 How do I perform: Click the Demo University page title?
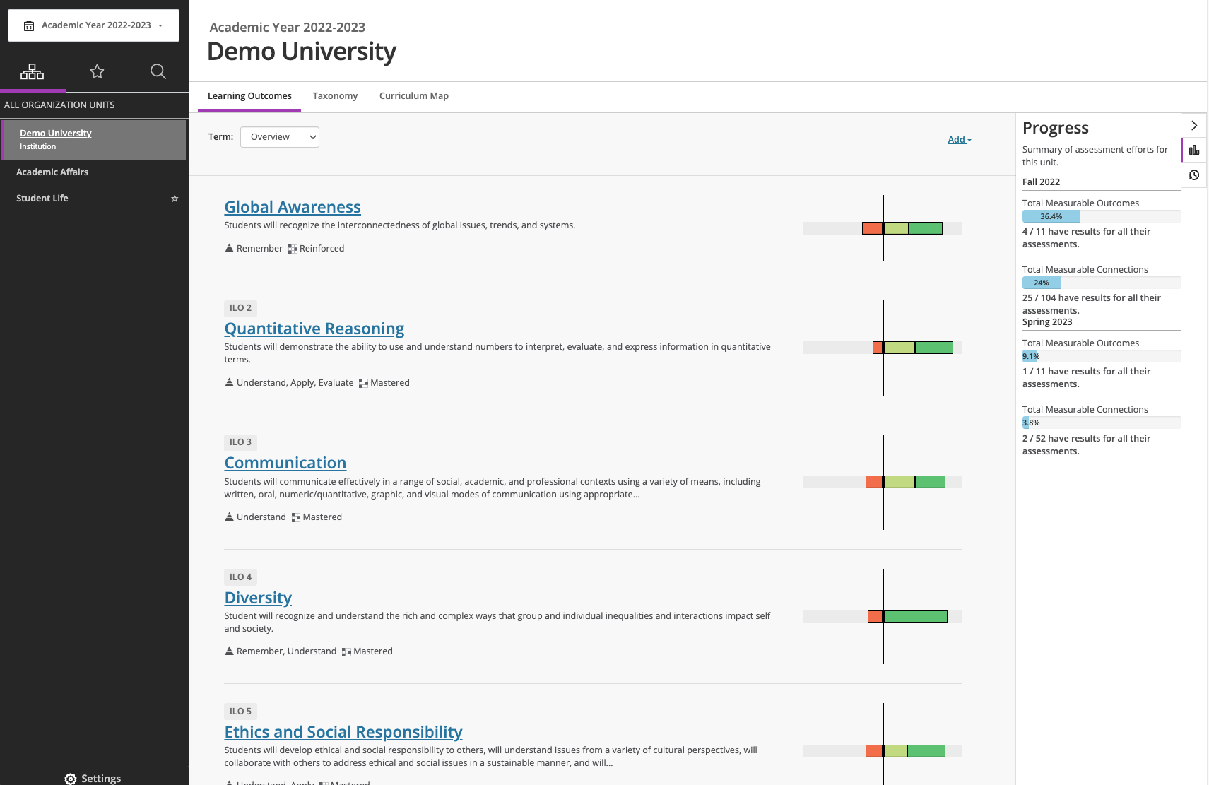302,52
